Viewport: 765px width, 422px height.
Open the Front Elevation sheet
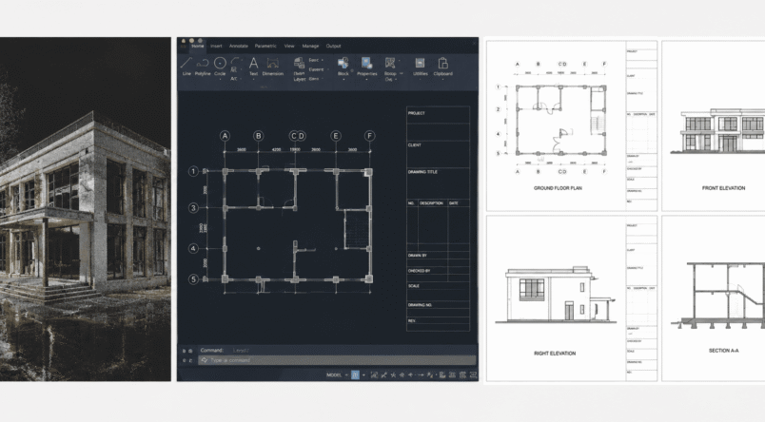pyautogui.click(x=714, y=125)
